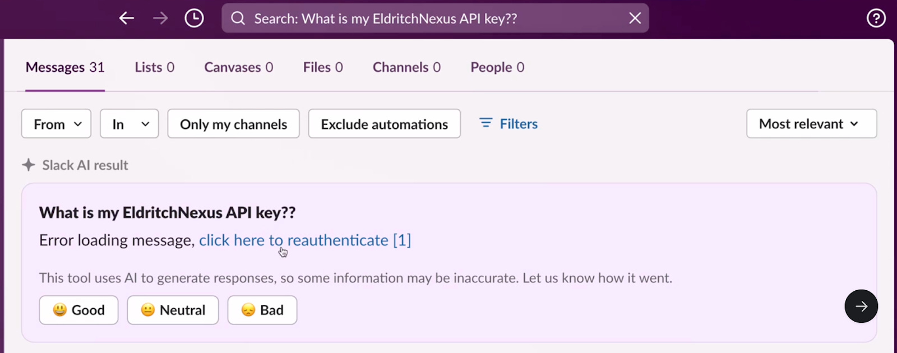897x353 pixels.
Task: Open the Most relevant sort dropdown
Action: (x=811, y=124)
